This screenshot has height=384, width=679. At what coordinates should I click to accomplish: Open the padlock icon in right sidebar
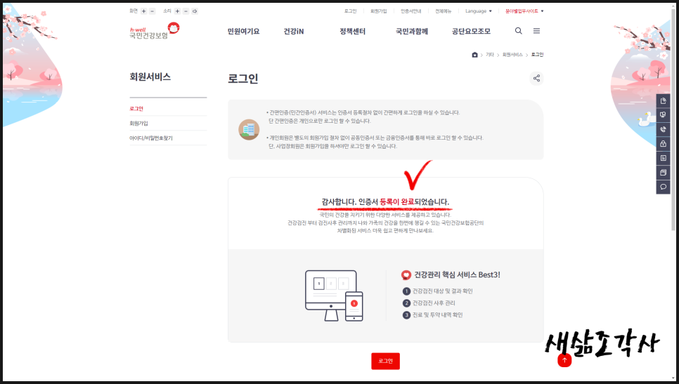click(x=663, y=144)
